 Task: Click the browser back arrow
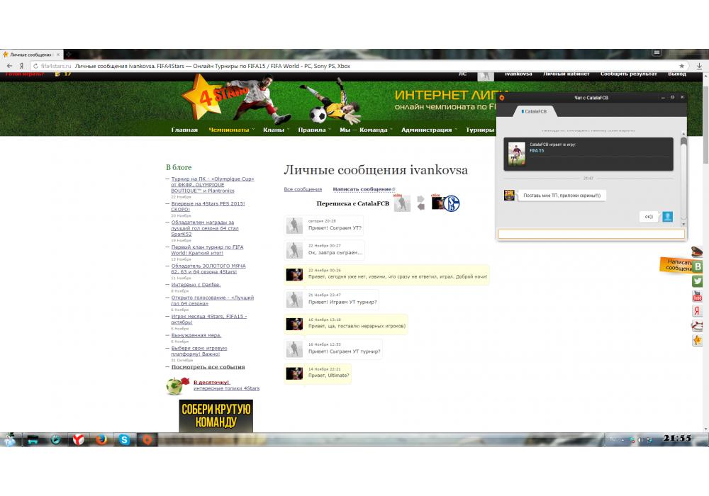pyautogui.click(x=9, y=66)
